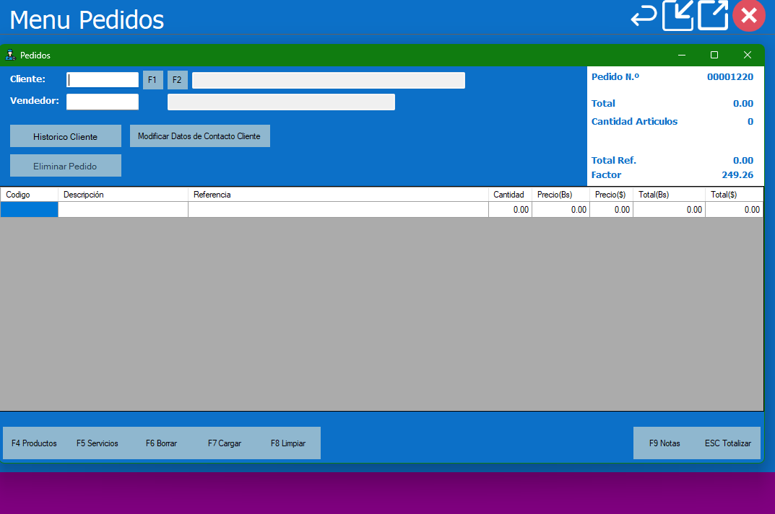Select the Codigo cell in first row
Image resolution: width=775 pixels, height=514 pixels.
tap(30, 210)
